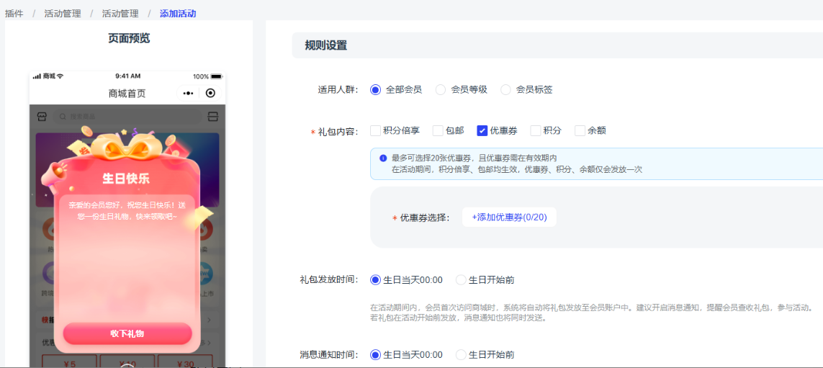Select the 会员等级 radio option
The width and height of the screenshot is (823, 368).
tap(441, 90)
